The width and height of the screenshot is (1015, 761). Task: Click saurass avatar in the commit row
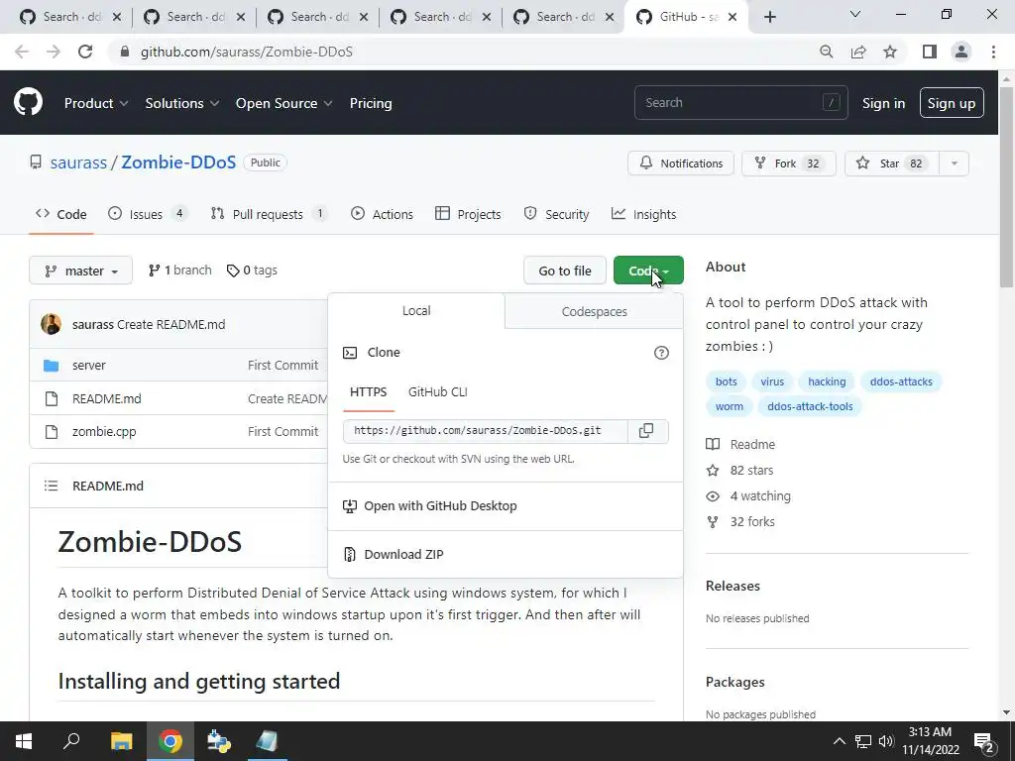click(52, 324)
